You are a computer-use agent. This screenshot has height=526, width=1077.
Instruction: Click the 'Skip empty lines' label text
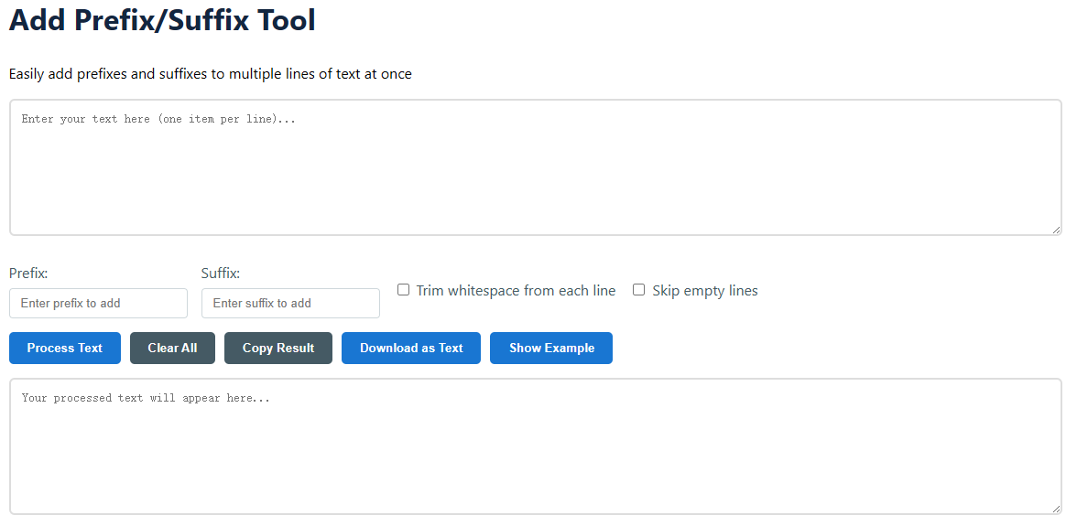[x=705, y=291]
